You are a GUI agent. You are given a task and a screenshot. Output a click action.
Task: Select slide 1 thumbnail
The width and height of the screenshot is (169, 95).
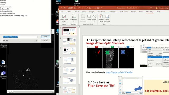(69, 31)
